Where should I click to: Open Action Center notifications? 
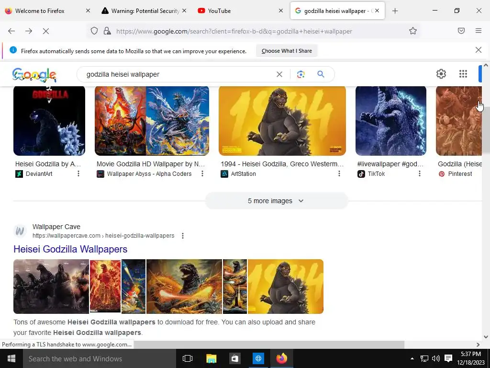(448, 358)
